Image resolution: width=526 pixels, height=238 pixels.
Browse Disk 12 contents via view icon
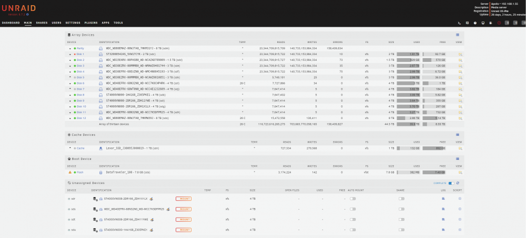460,118
